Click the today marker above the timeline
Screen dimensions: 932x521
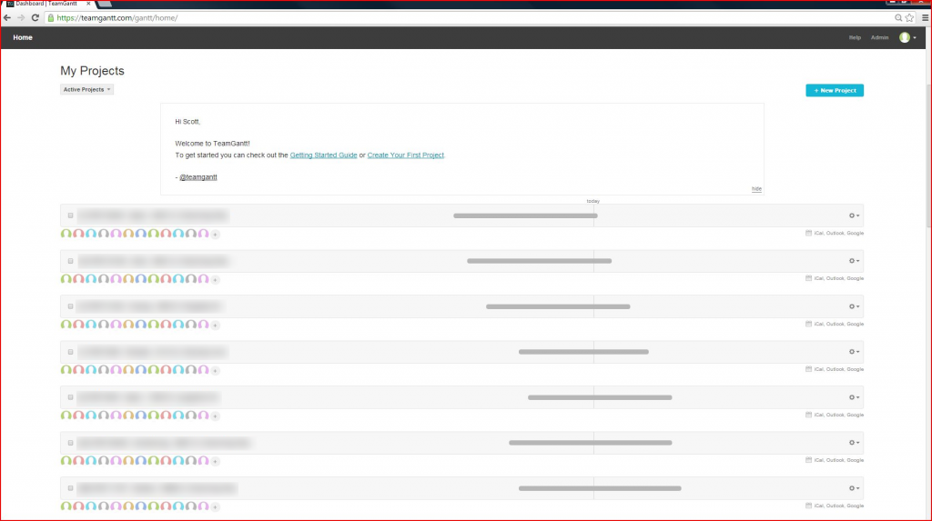593,201
